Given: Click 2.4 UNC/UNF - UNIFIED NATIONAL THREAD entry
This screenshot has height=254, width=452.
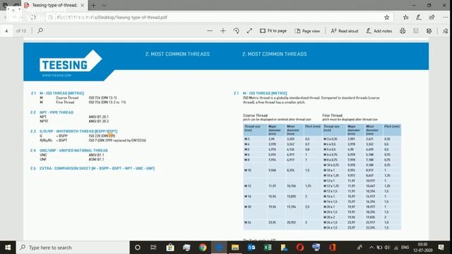Looking at the screenshot, I should [x=69, y=150].
